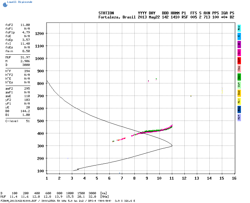Click the station name Fortaleza, Brasil

coord(117,17)
